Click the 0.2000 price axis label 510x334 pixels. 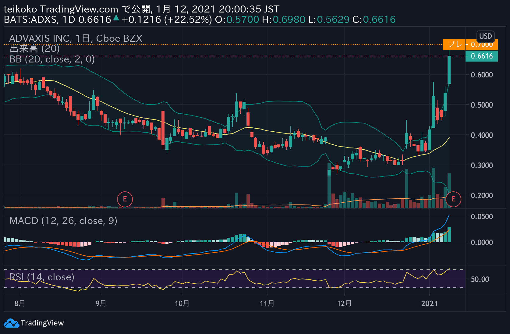(482, 196)
